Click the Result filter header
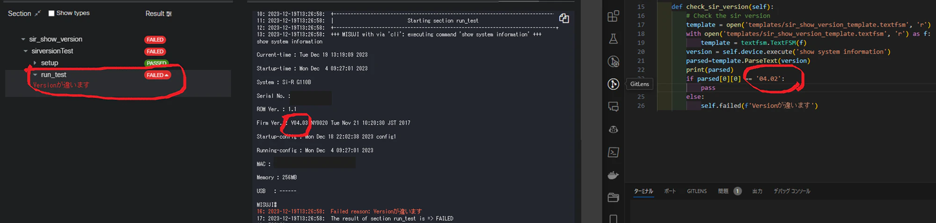The height and width of the screenshot is (223, 936). 159,14
